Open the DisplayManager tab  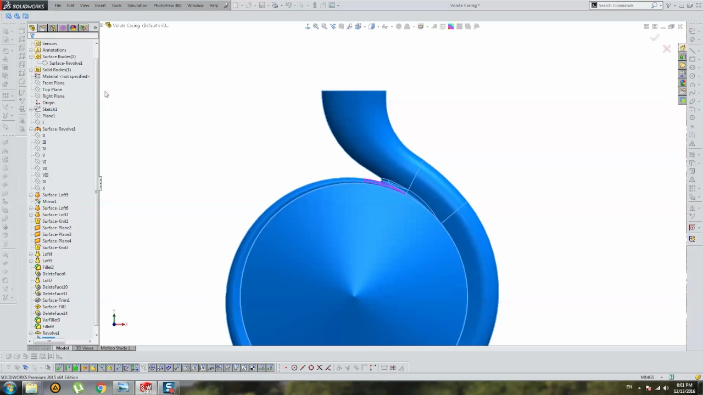[73, 27]
